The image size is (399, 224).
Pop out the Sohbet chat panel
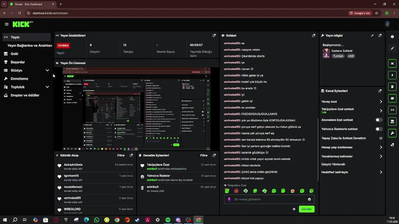coord(313,35)
